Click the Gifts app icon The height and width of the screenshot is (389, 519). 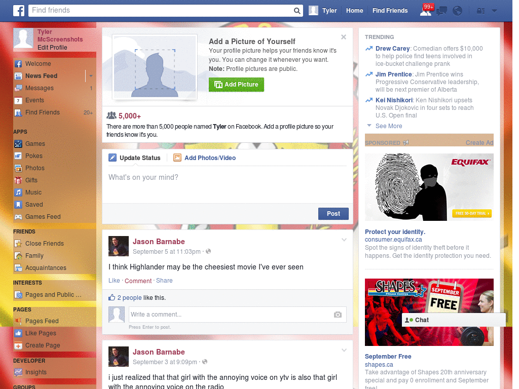(x=18, y=180)
